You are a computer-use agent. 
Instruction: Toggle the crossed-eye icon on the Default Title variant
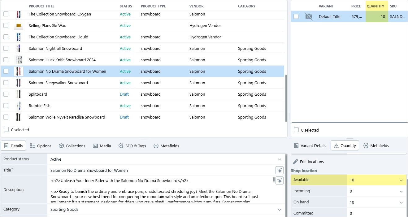point(308,16)
